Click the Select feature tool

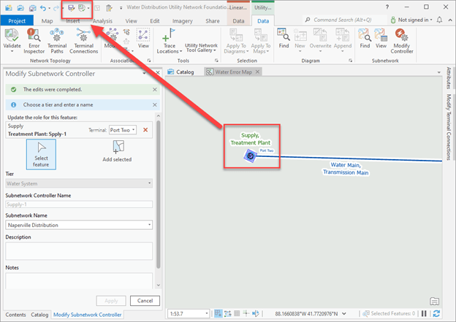pyautogui.click(x=41, y=154)
